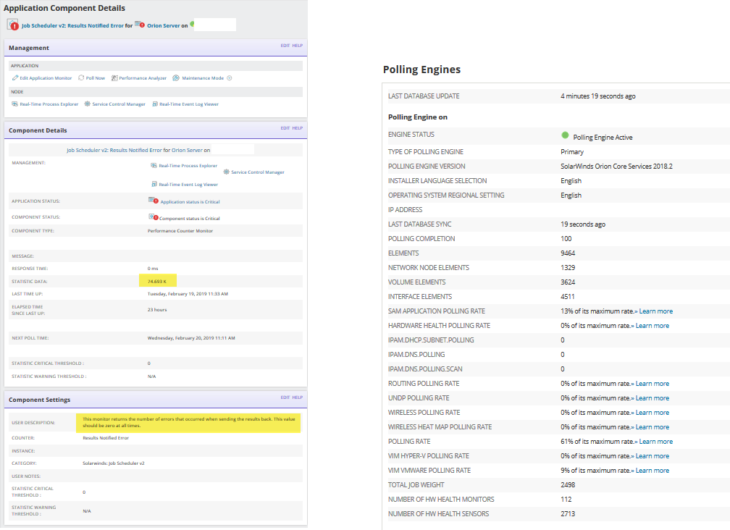Click the elapsed time value 23 hours
The height and width of the screenshot is (530, 730).
tap(157, 309)
